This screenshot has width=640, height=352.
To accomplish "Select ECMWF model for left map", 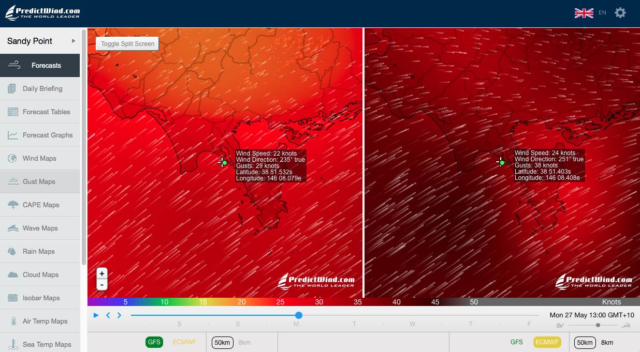I will pyautogui.click(x=183, y=342).
